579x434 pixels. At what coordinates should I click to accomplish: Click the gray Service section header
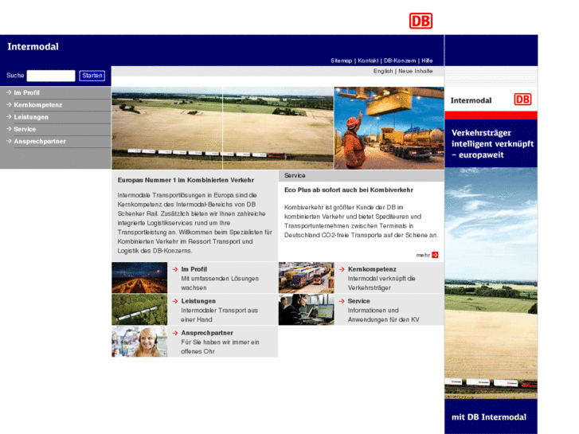[x=361, y=176]
